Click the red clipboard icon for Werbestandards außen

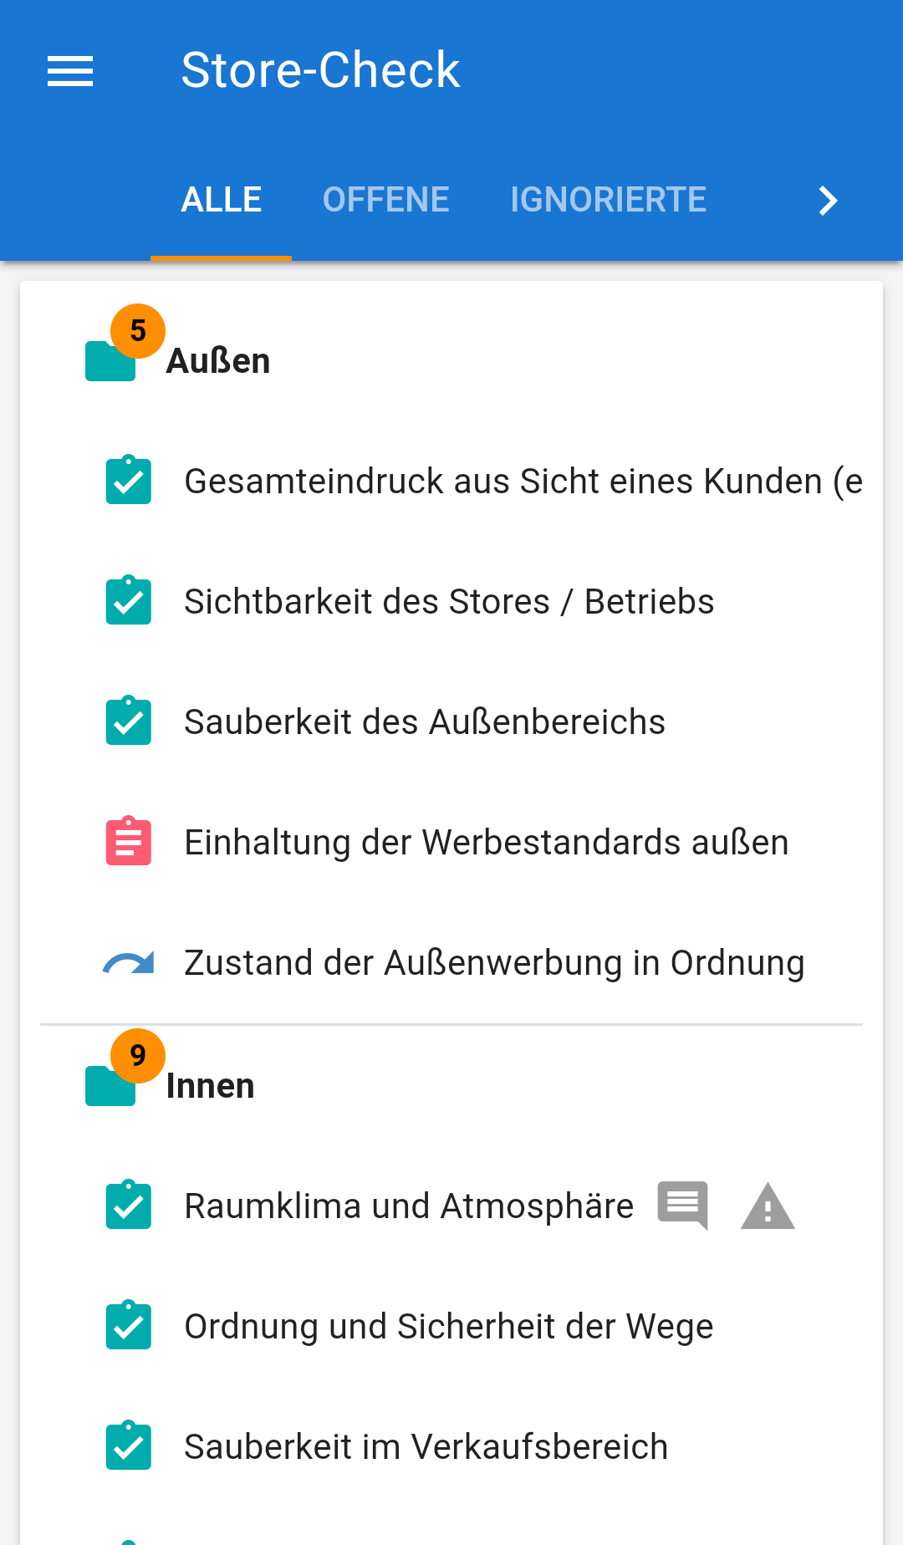129,841
